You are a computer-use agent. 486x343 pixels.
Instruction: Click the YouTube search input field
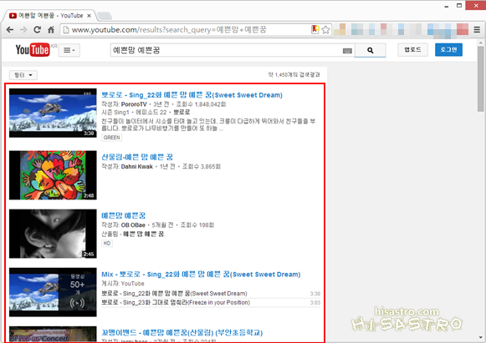pos(226,50)
